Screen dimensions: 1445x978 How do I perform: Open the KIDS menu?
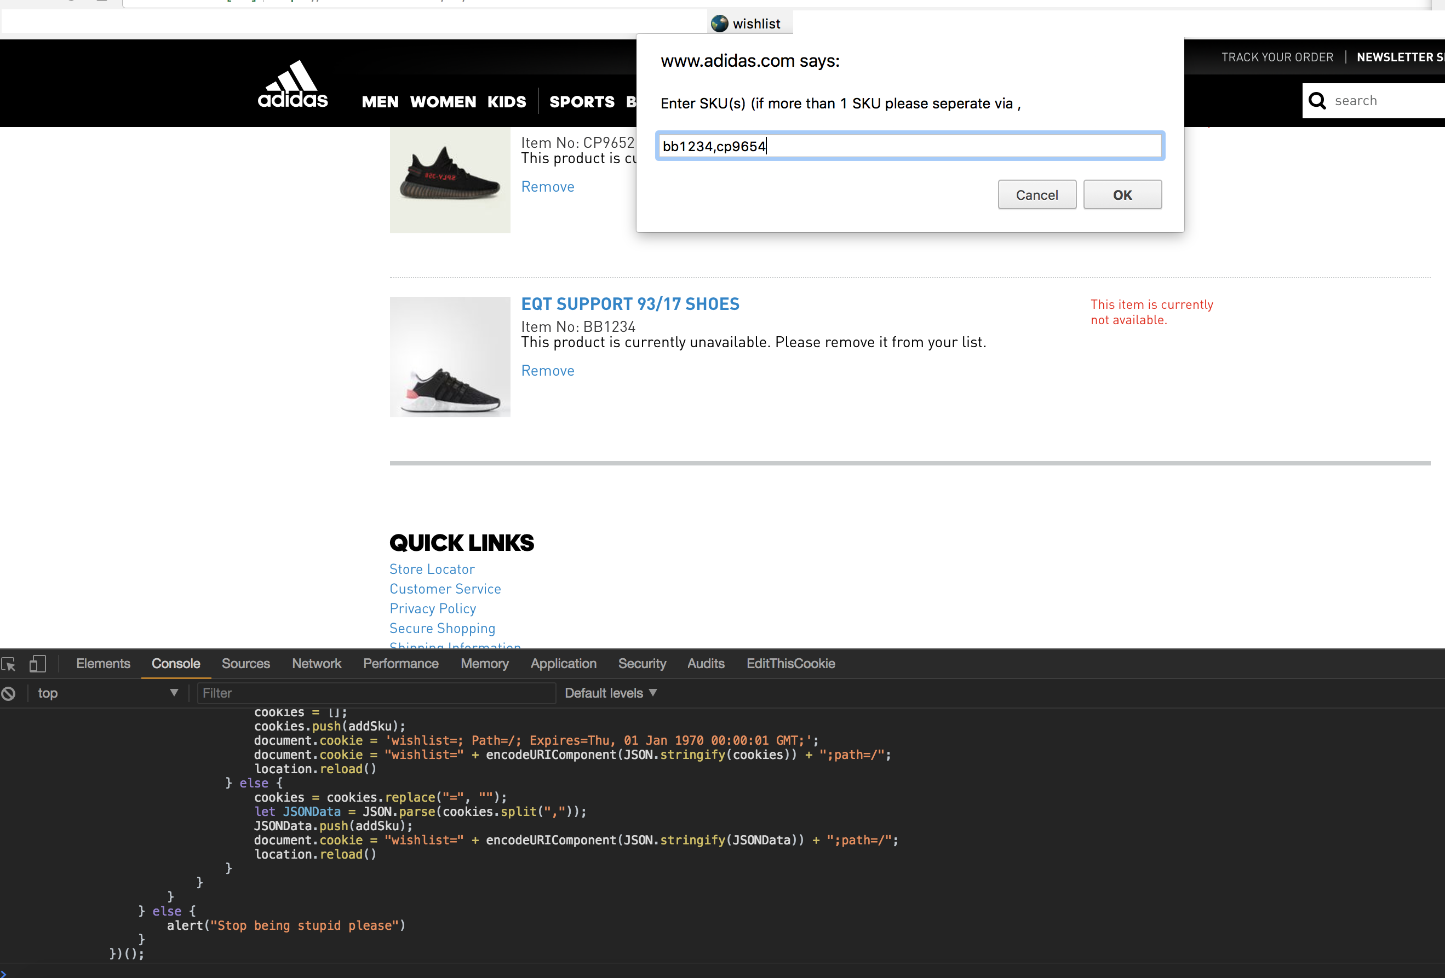click(x=506, y=102)
